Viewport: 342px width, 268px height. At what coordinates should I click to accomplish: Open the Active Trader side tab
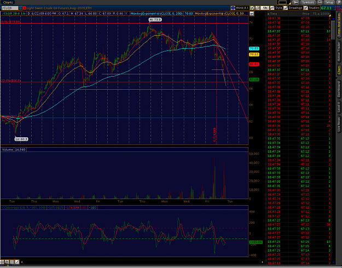click(339, 51)
